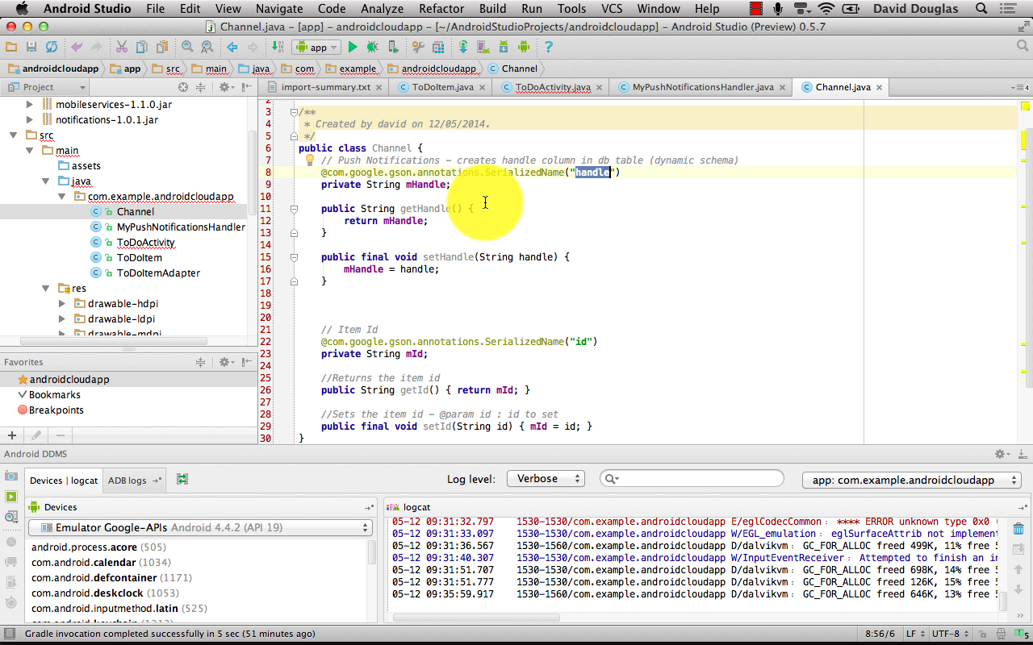Click the Undo arrow in the toolbar
The width and height of the screenshot is (1033, 645).
pos(77,48)
